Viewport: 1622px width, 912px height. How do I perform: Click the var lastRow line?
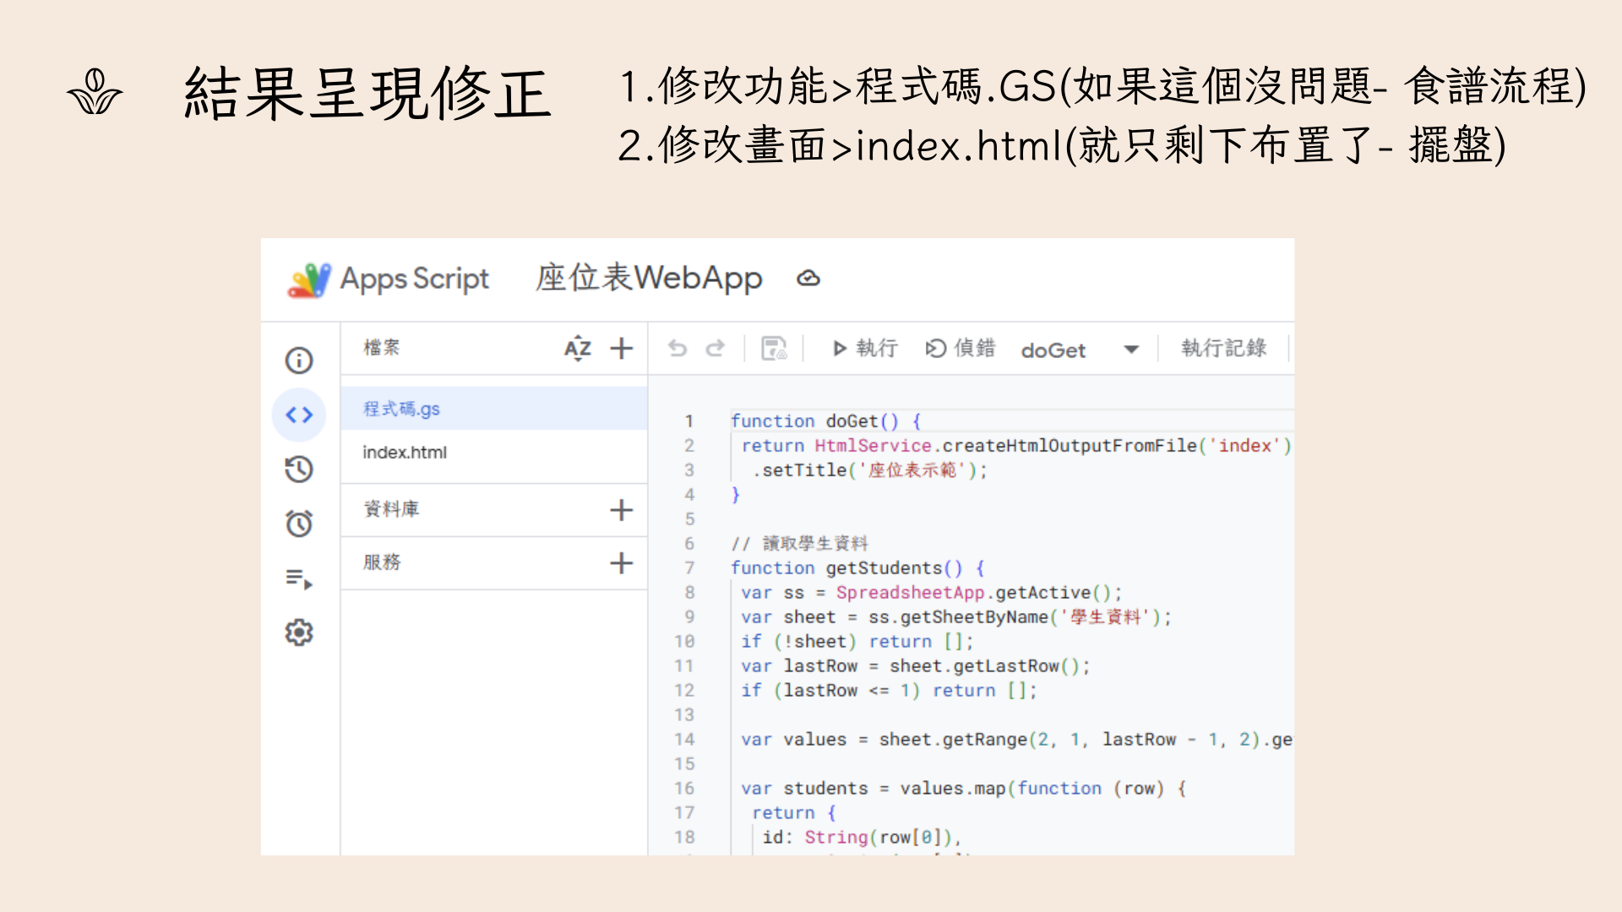click(x=916, y=665)
